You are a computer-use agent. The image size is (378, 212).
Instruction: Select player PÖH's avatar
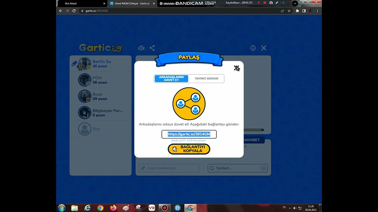(x=85, y=80)
